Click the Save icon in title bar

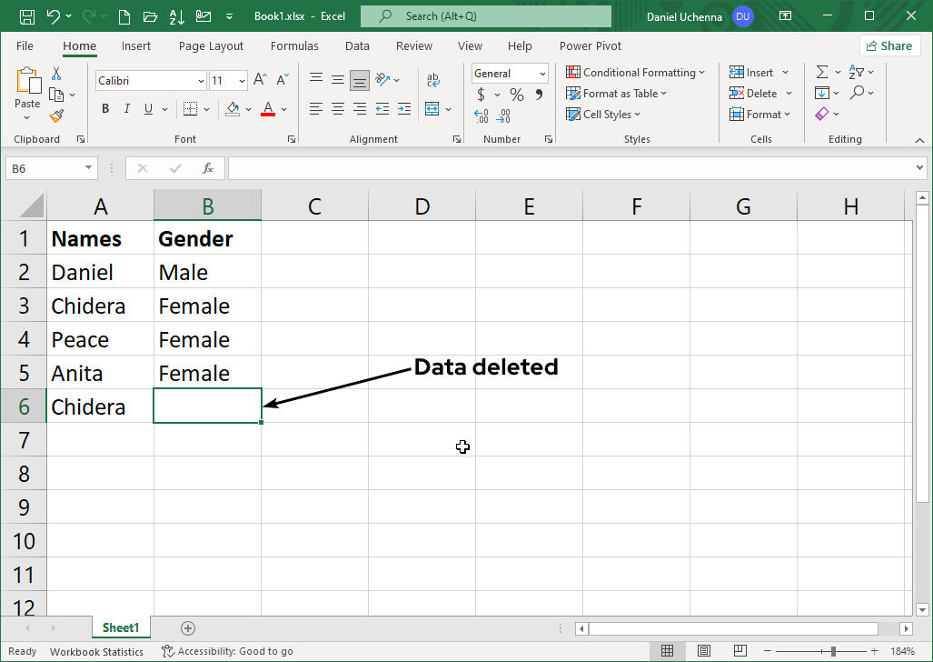(x=26, y=16)
